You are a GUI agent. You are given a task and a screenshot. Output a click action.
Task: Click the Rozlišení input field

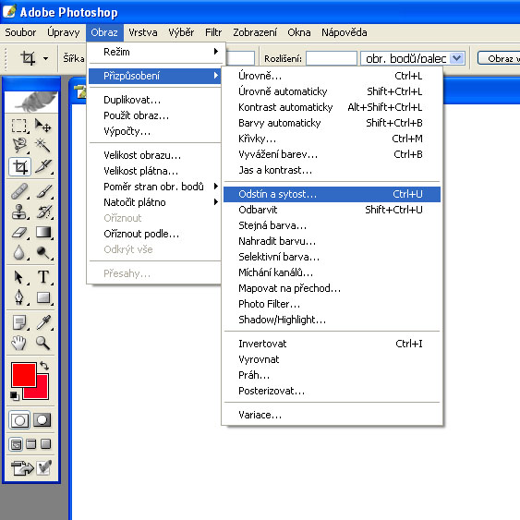pos(332,58)
